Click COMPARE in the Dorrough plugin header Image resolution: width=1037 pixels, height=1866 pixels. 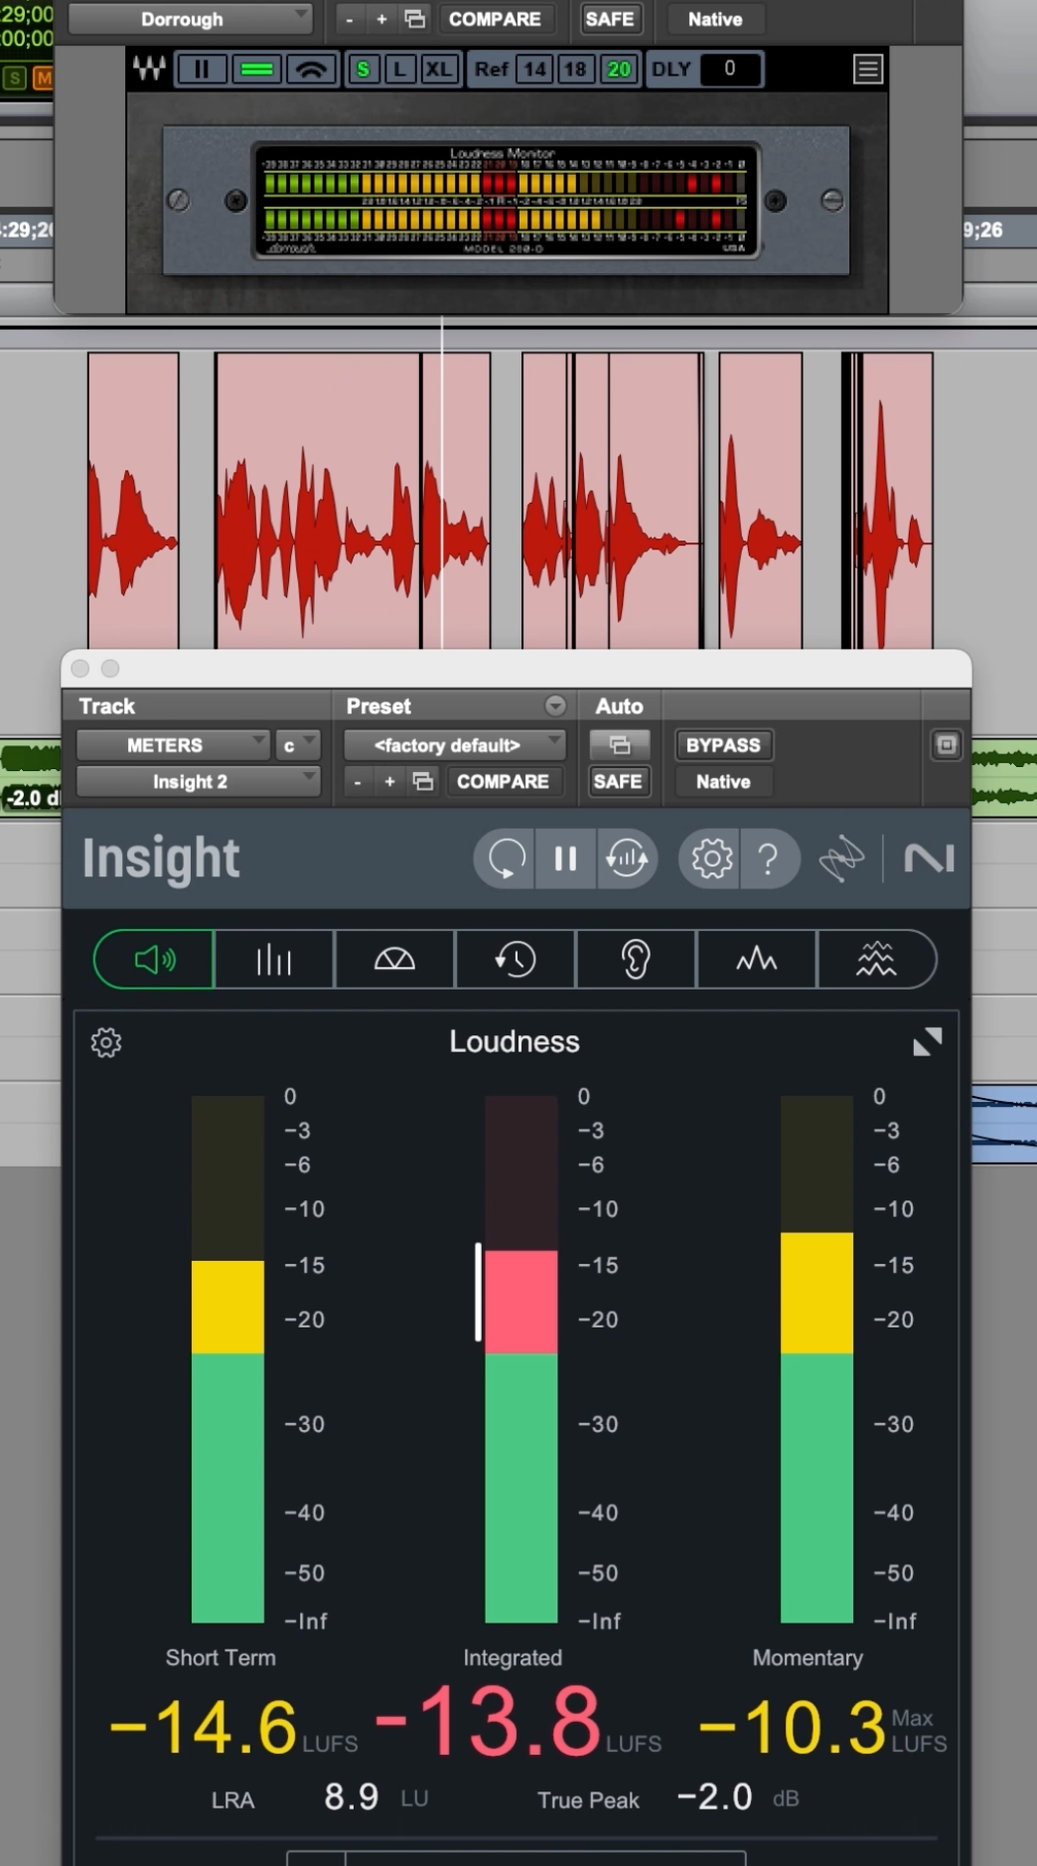495,19
